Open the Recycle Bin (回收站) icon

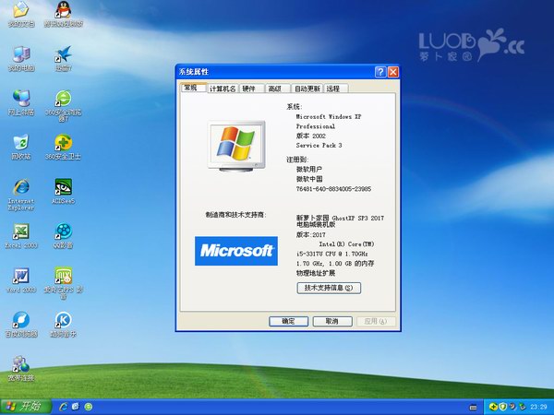pos(20,143)
